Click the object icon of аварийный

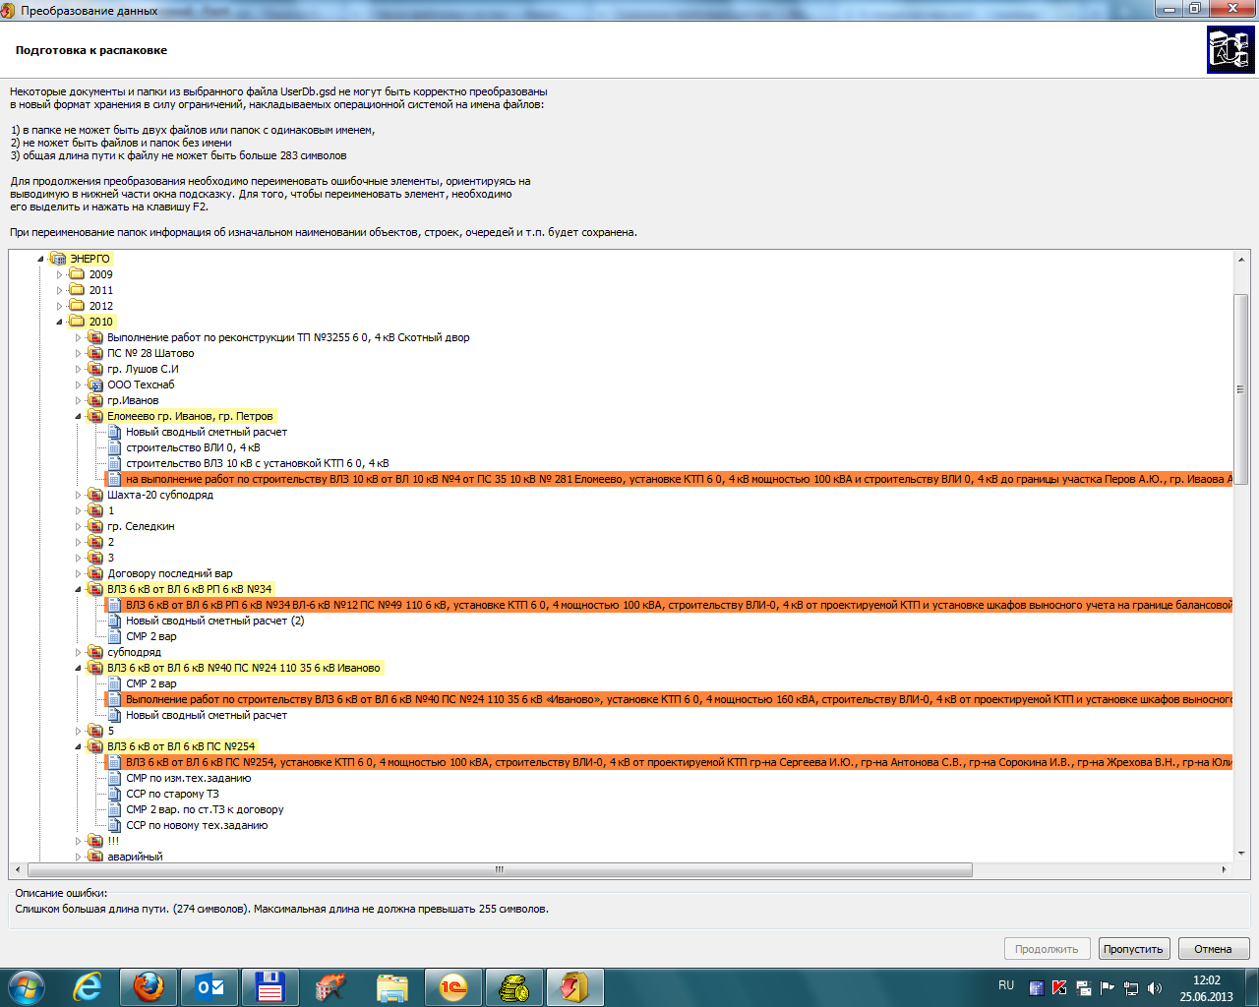click(95, 857)
